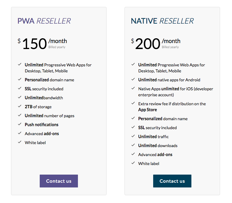Click the Unlimited downloads feature text
Screen dimensions: 232x203
(158, 146)
